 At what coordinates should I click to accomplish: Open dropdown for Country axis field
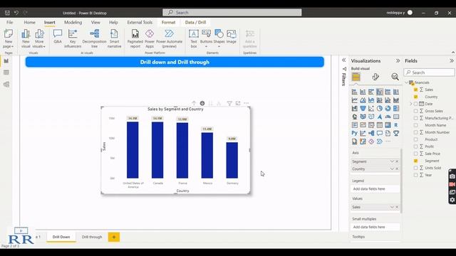(x=392, y=169)
